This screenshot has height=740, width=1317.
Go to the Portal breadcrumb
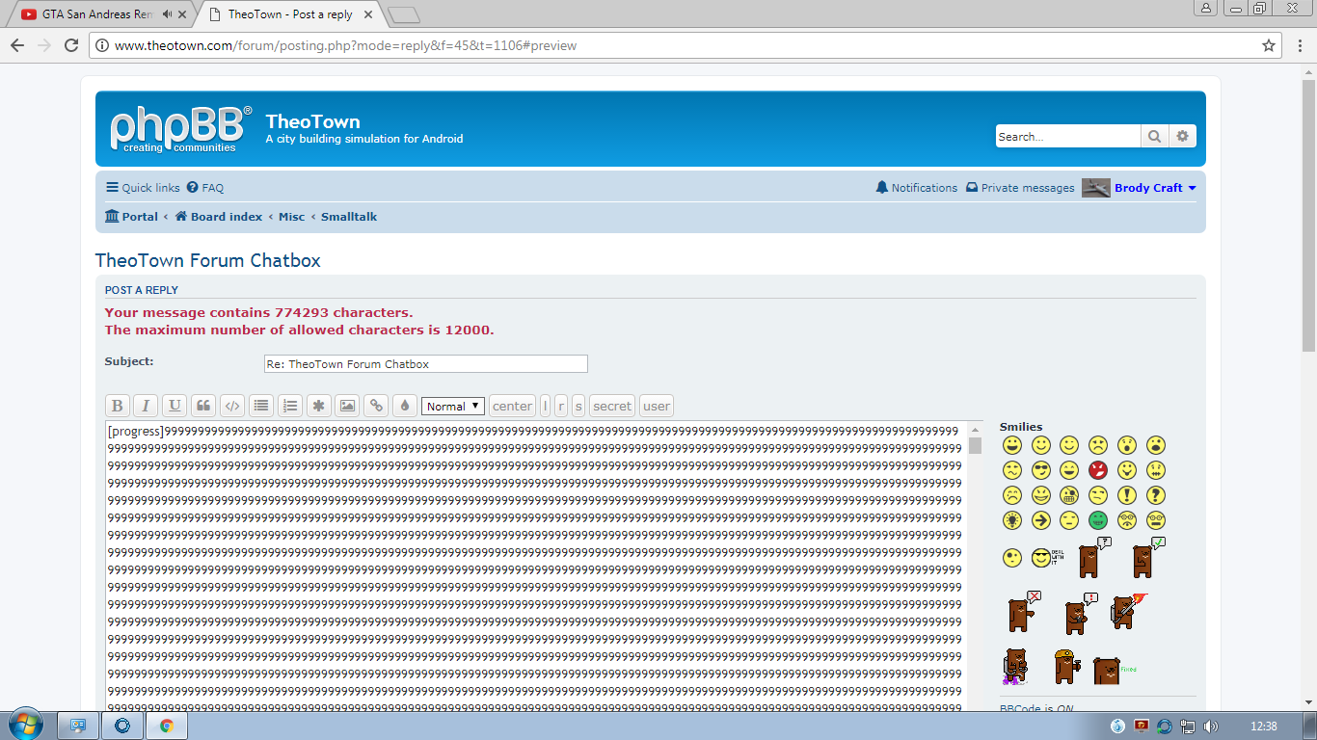pos(131,217)
